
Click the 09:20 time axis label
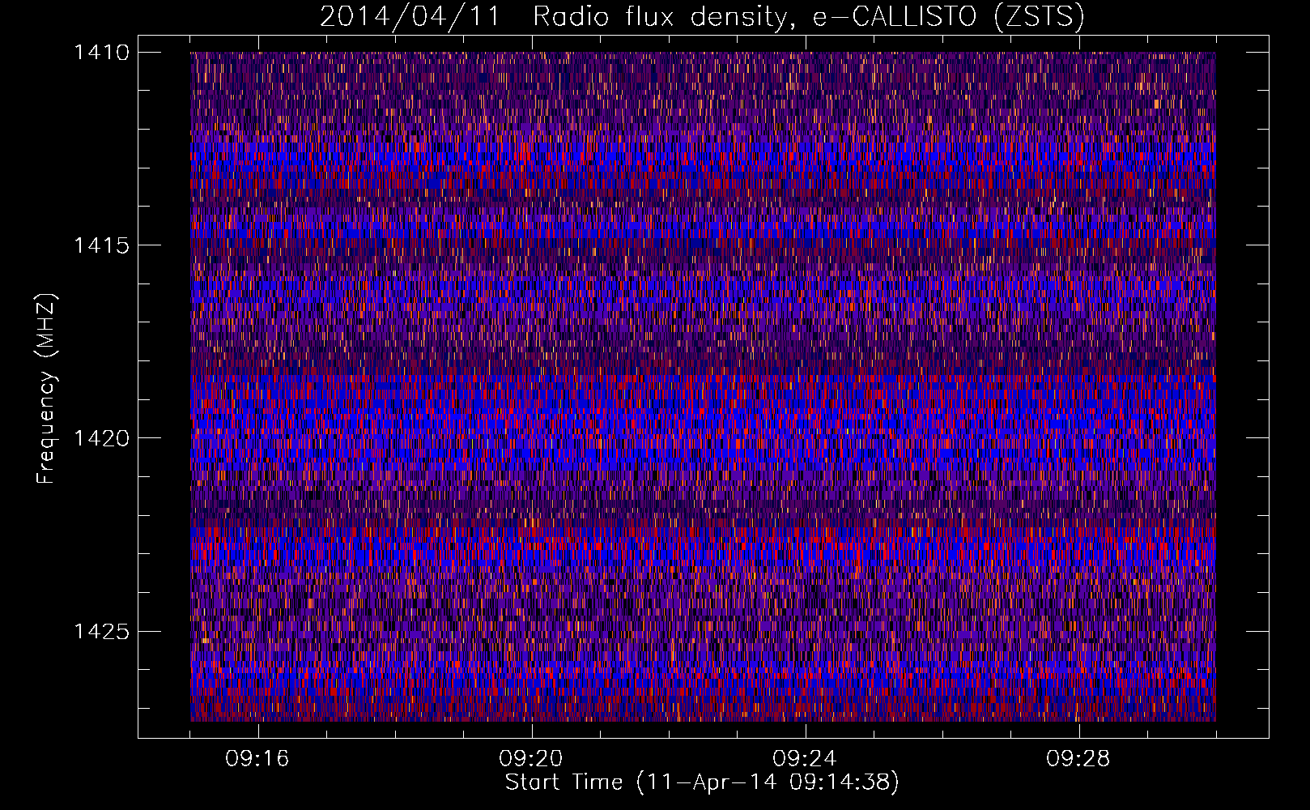531,759
